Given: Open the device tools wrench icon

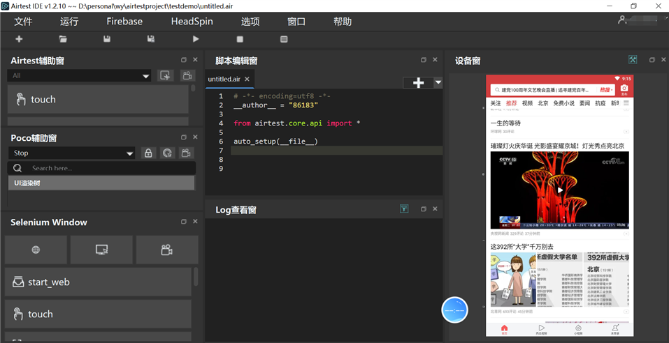Looking at the screenshot, I should [633, 59].
